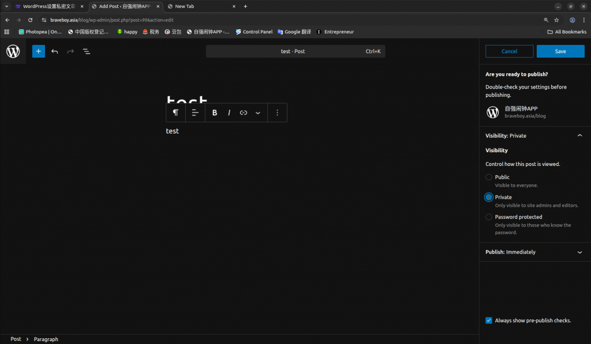Click the paragraph block type icon
Viewport: 591px width, 344px height.
(x=175, y=113)
